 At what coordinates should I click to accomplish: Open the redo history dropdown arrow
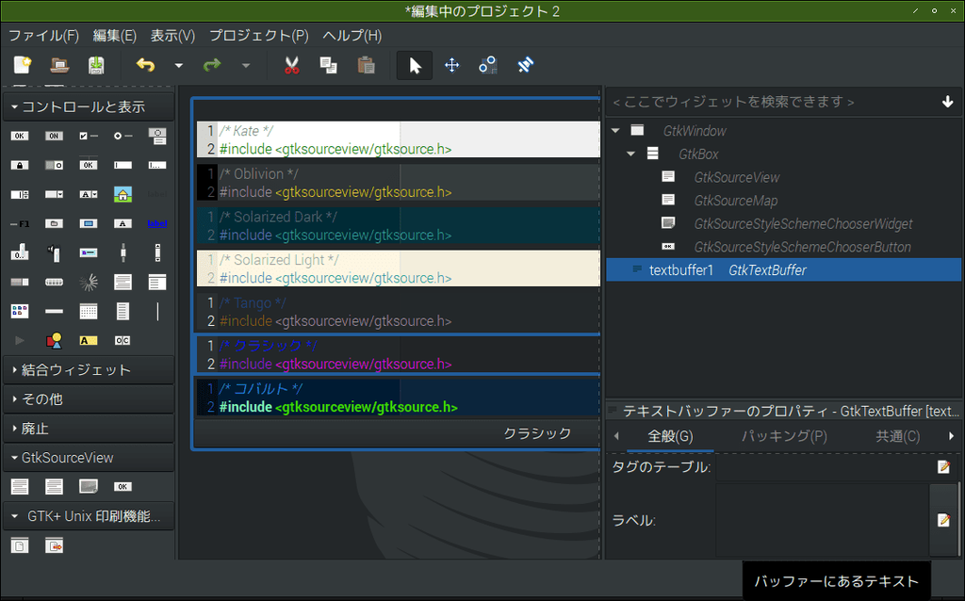click(x=246, y=65)
